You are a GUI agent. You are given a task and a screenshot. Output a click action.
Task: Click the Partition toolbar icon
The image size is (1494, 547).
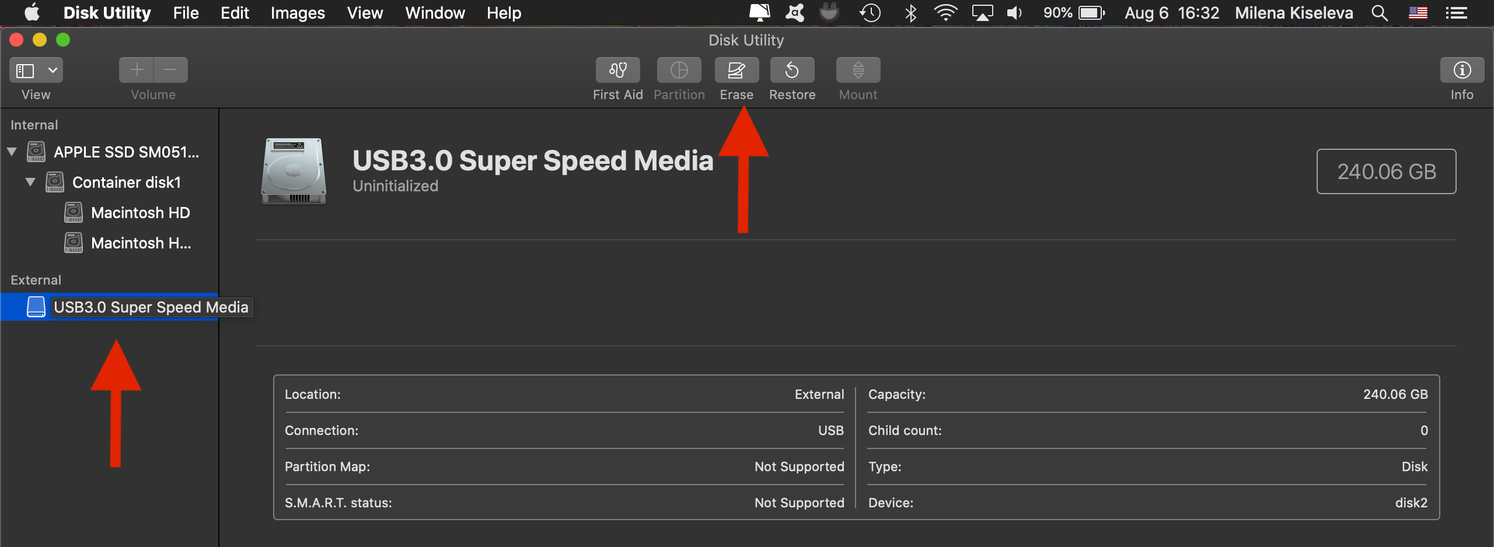679,70
